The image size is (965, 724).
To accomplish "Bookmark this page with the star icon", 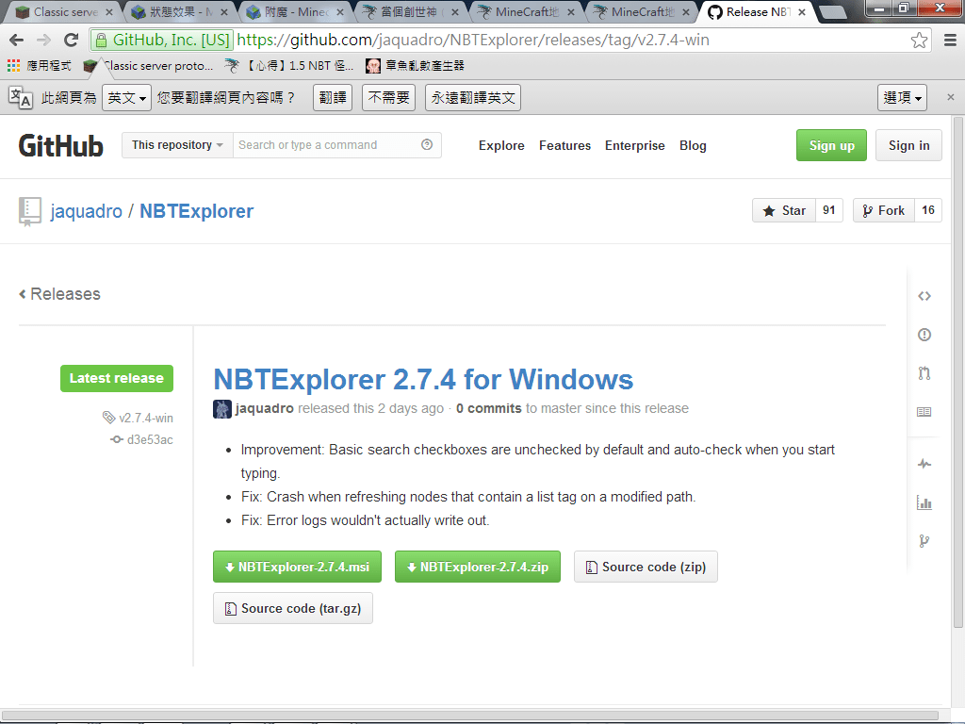I will coord(919,41).
